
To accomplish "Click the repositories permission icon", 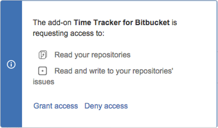I will (43, 55).
